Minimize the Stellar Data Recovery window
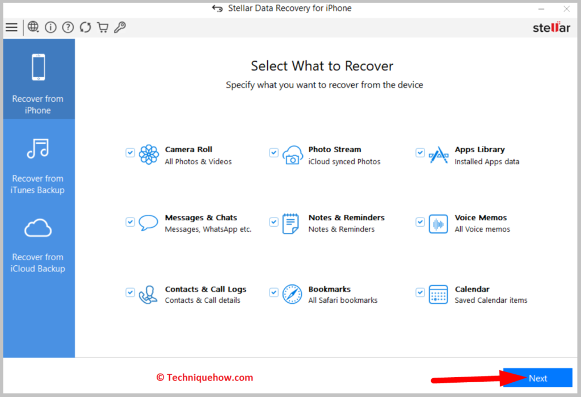This screenshot has height=397, width=581. point(541,9)
